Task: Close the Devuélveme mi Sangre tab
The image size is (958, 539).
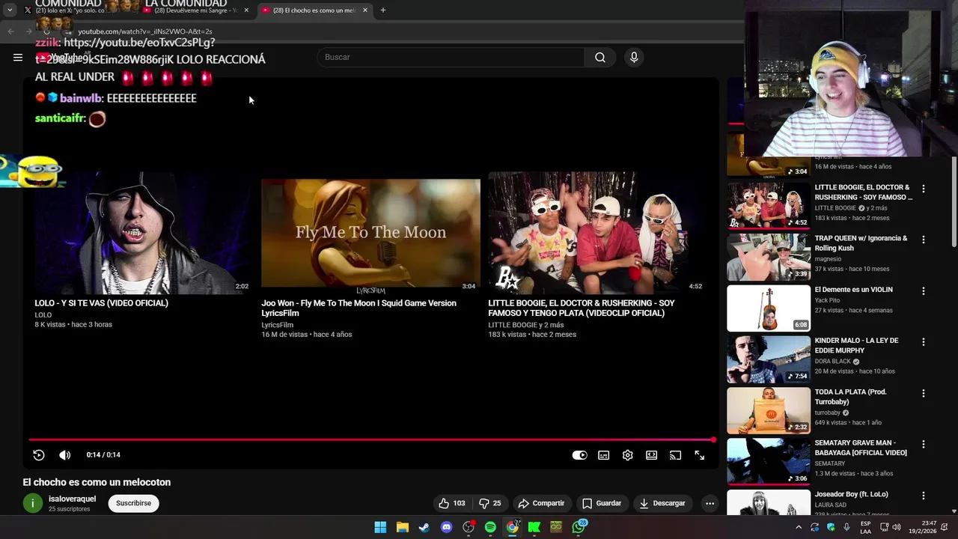Action: pos(246,10)
